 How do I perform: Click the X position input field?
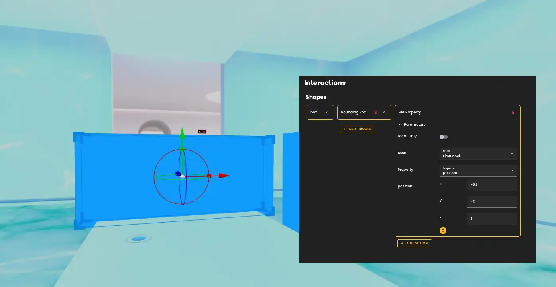point(491,185)
